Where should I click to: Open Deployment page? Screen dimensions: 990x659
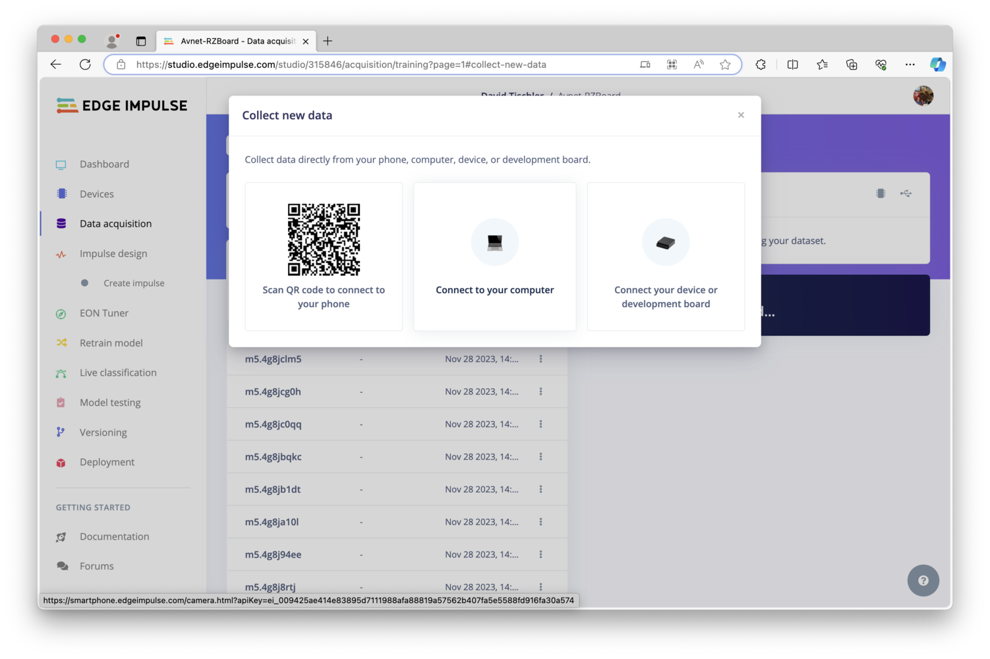point(107,462)
